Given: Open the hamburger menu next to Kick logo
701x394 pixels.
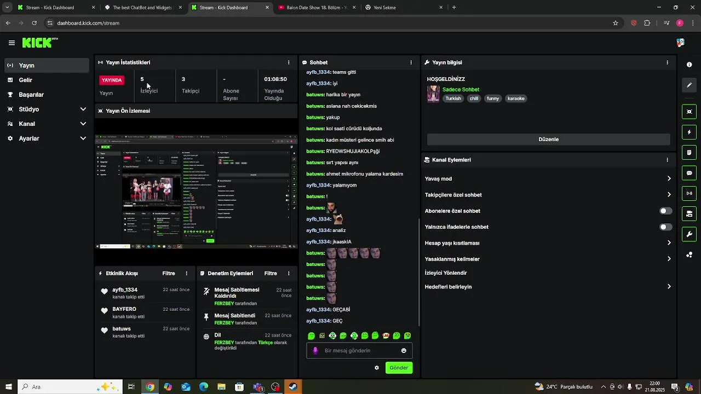Looking at the screenshot, I should (x=12, y=43).
